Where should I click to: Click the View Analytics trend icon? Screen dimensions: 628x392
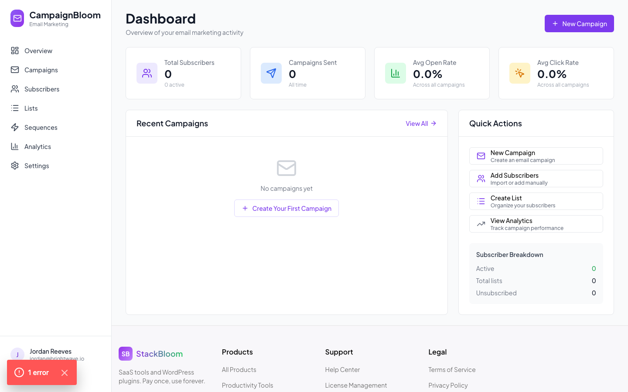point(481,223)
